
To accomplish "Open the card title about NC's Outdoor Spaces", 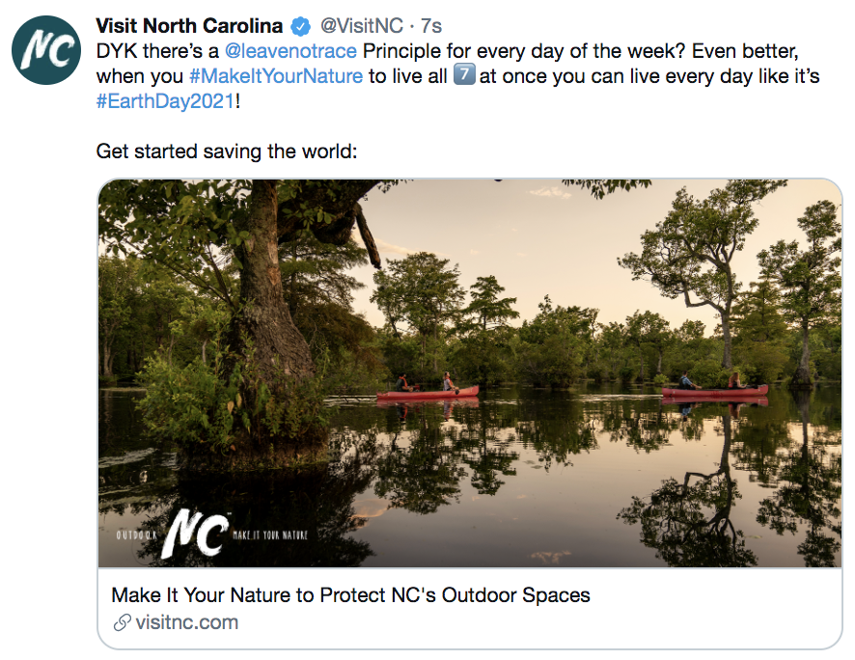I will tap(350, 594).
